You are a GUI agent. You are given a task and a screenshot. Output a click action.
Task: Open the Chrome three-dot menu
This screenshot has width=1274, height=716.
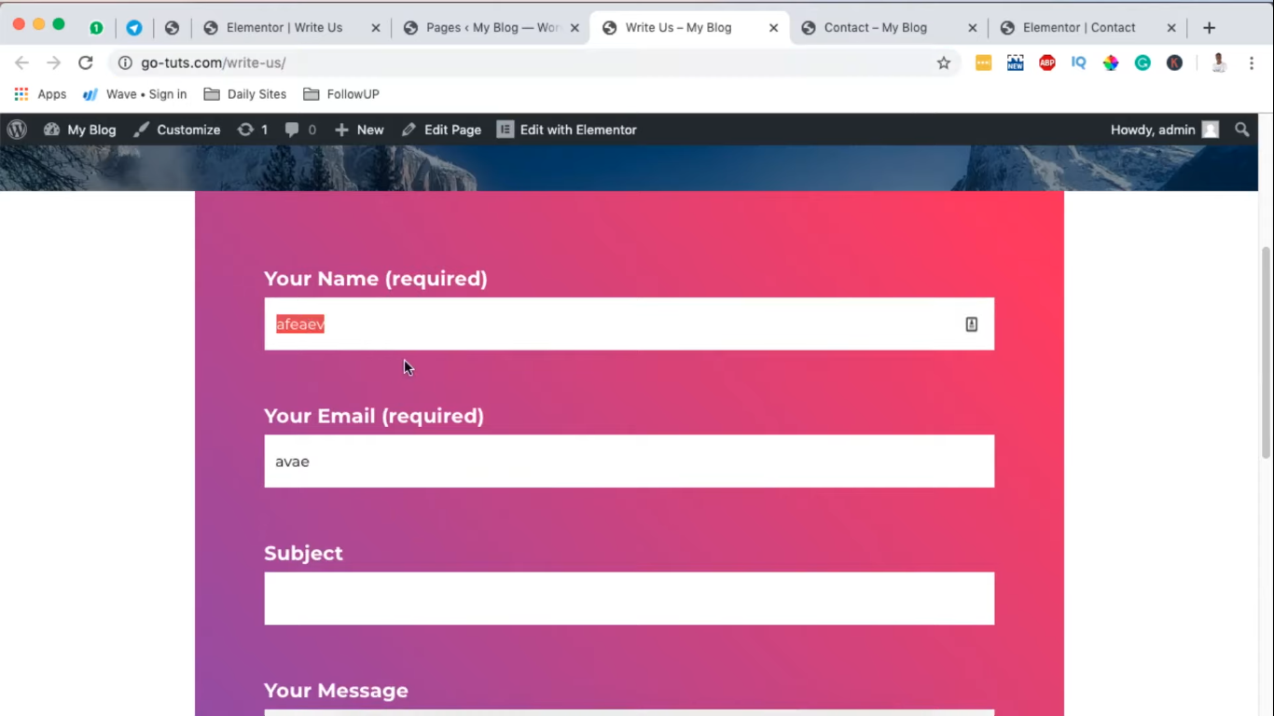(1252, 62)
